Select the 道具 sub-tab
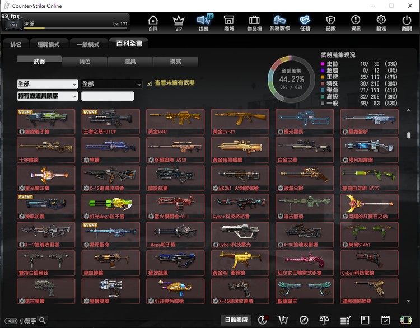The width and height of the screenshot is (420, 328). (x=130, y=62)
